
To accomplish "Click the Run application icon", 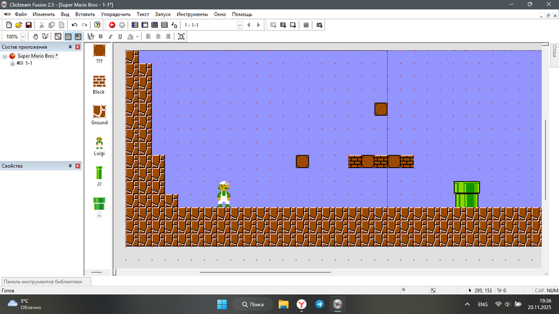I will click(x=283, y=25).
